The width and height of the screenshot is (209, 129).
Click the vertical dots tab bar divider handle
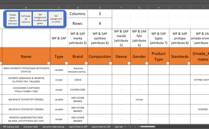point(135,127)
